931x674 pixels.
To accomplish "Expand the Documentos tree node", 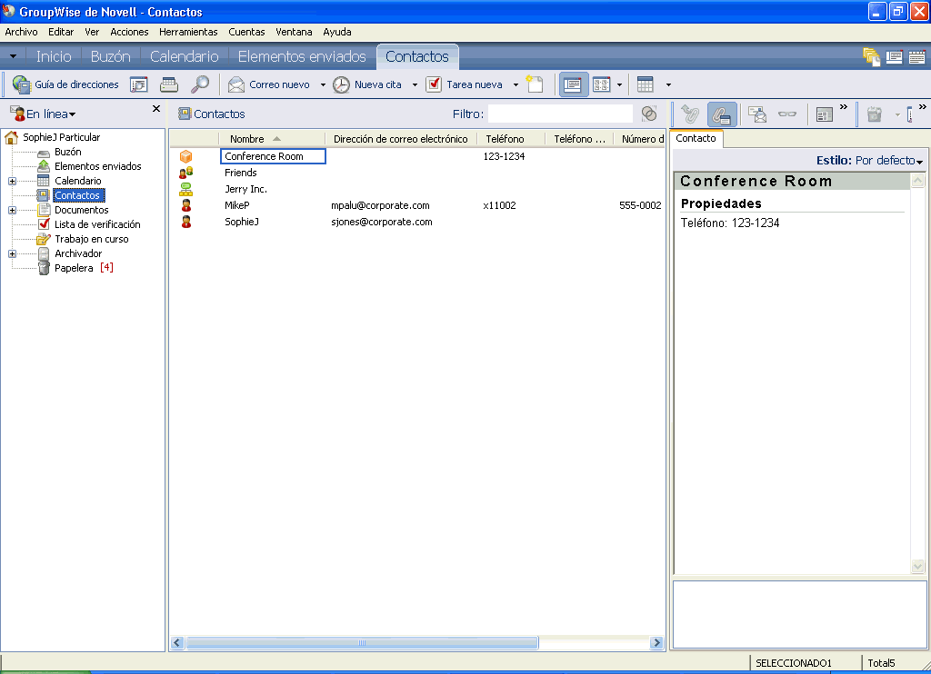I will tap(12, 210).
